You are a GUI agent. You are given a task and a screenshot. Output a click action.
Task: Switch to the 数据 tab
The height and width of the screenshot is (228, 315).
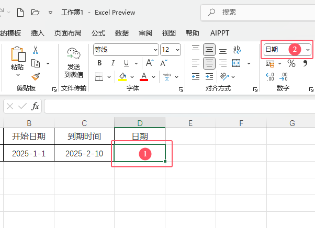click(122, 33)
